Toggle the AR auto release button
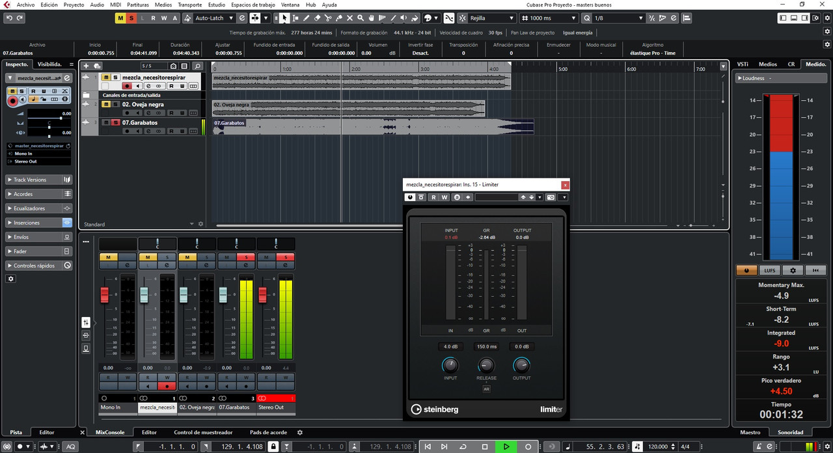The image size is (833, 453). pyautogui.click(x=486, y=389)
